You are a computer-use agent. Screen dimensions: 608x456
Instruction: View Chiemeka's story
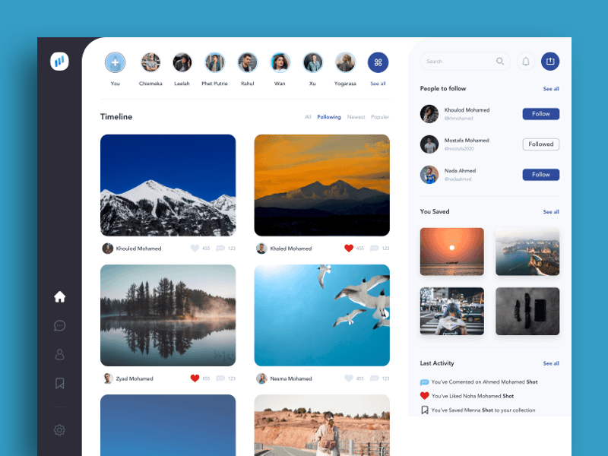pos(150,62)
